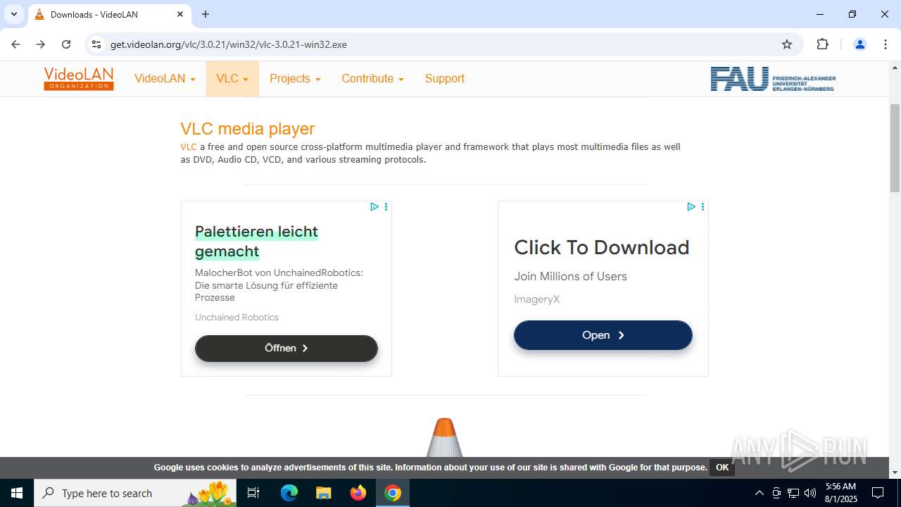Reload the page with refresh icon

point(66,44)
